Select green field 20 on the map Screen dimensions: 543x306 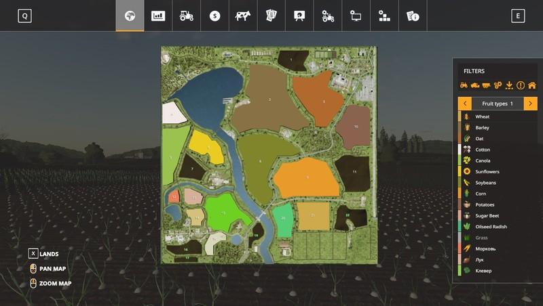[x=283, y=219]
